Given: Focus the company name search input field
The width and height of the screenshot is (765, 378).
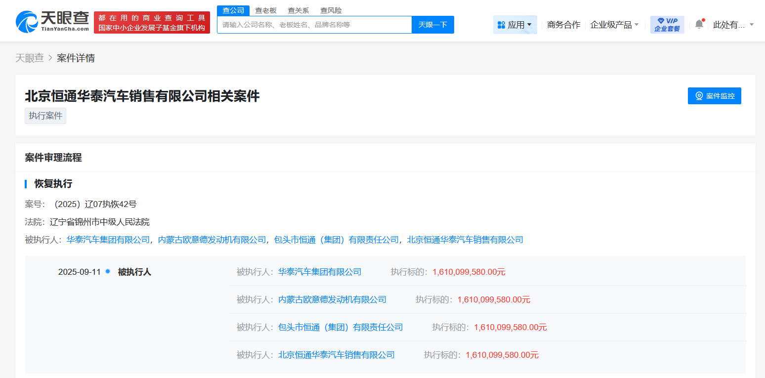Looking at the screenshot, I should 314,25.
